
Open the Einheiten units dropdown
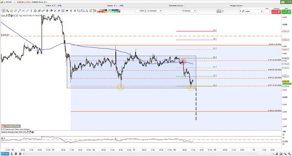pos(154,11)
